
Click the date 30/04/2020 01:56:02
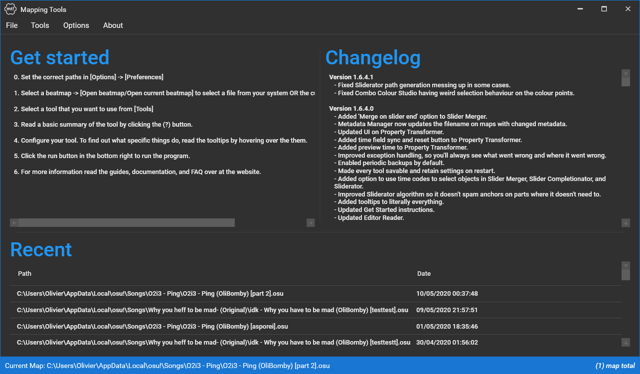(447, 343)
